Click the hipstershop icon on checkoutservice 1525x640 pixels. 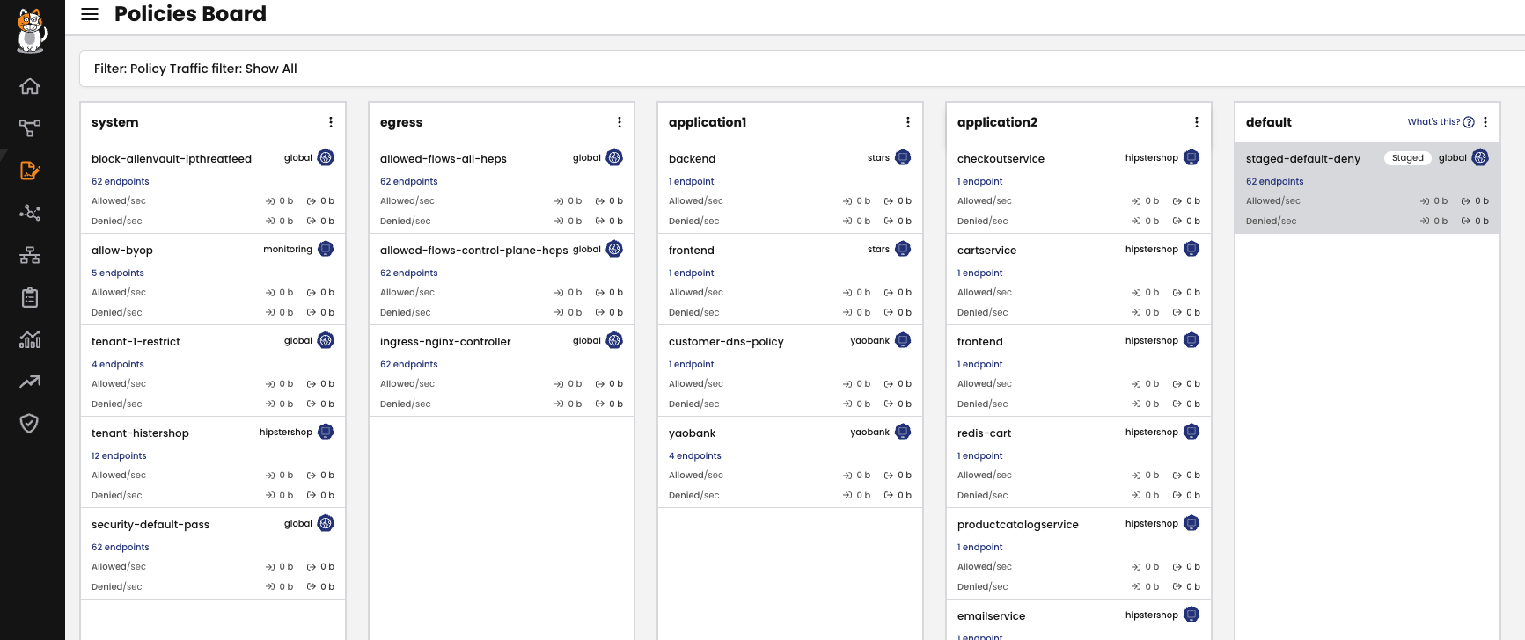coord(1191,157)
